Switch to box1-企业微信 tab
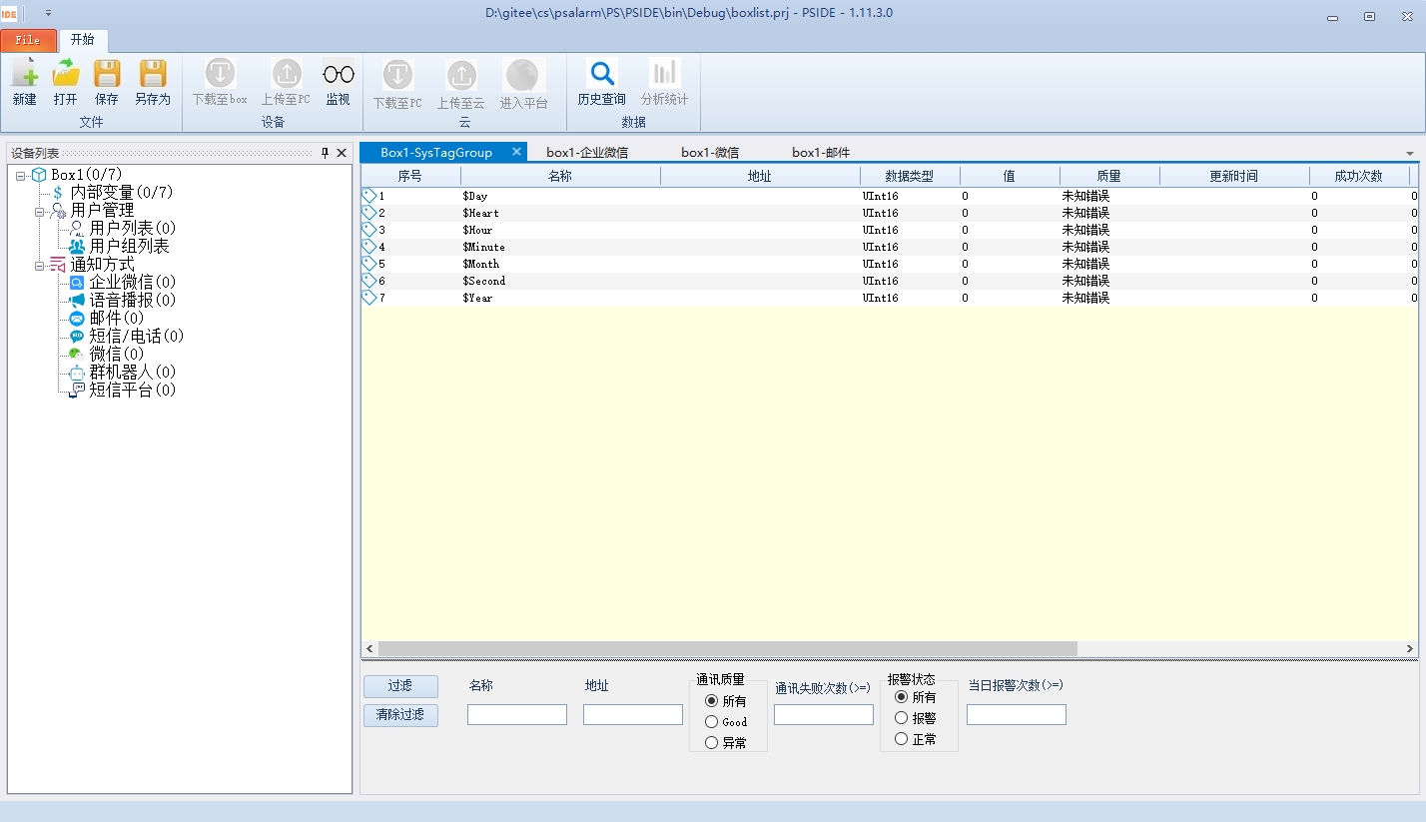This screenshot has height=822, width=1426. tap(587, 153)
